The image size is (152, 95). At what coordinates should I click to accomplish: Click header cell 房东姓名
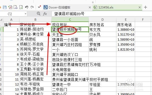(x=102, y=25)
